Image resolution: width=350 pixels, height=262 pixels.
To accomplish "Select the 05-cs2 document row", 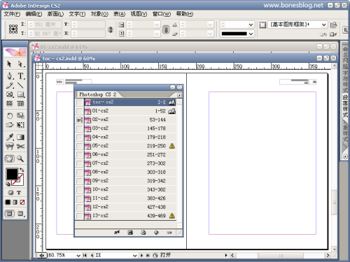I will pyautogui.click(x=126, y=146).
